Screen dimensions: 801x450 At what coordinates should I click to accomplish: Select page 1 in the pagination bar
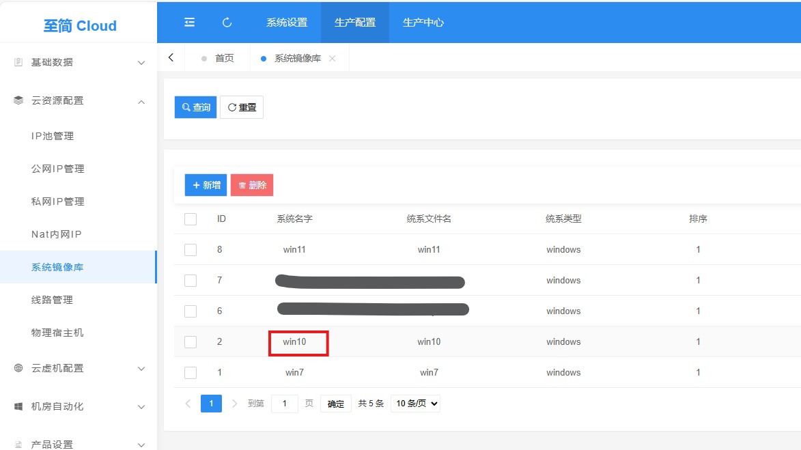(x=212, y=403)
